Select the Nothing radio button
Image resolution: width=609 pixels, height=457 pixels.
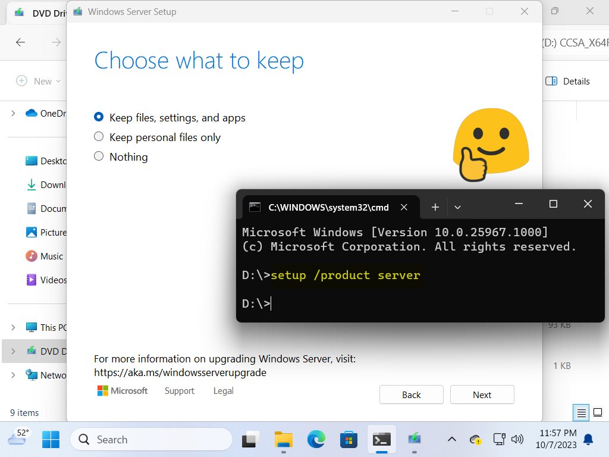[x=99, y=157]
